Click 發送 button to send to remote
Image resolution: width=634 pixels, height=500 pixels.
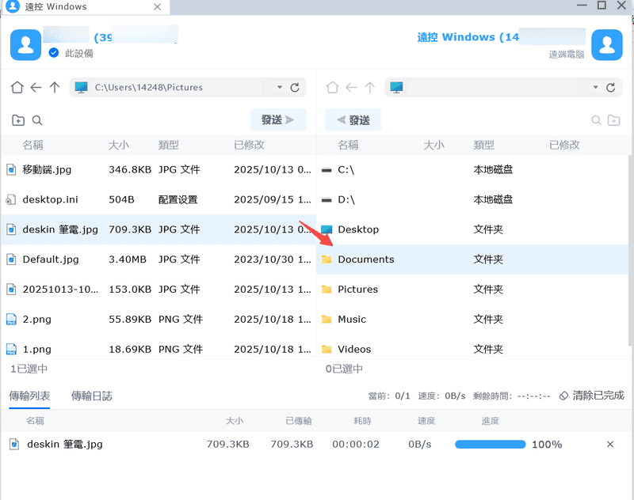pos(278,119)
